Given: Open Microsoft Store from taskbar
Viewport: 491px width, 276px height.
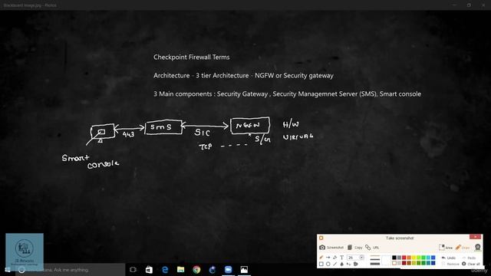Looking at the screenshot, I should pyautogui.click(x=149, y=270).
